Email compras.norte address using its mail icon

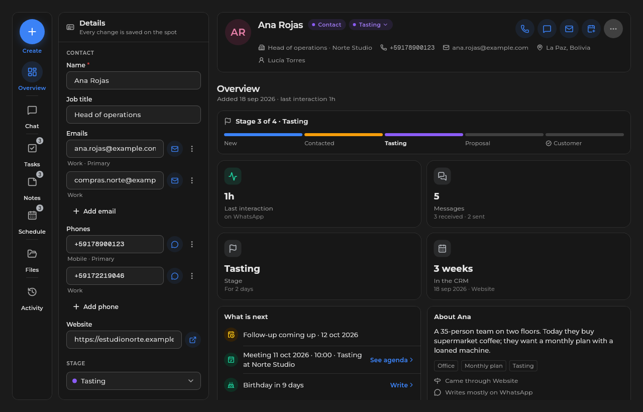(175, 180)
